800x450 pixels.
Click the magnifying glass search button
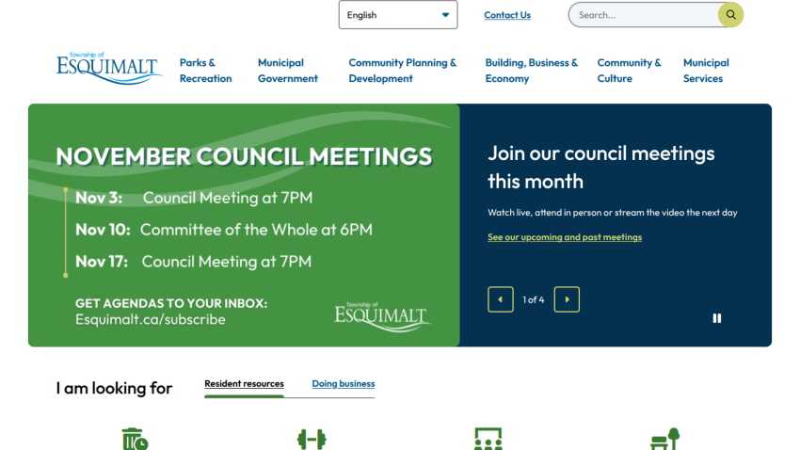[730, 15]
